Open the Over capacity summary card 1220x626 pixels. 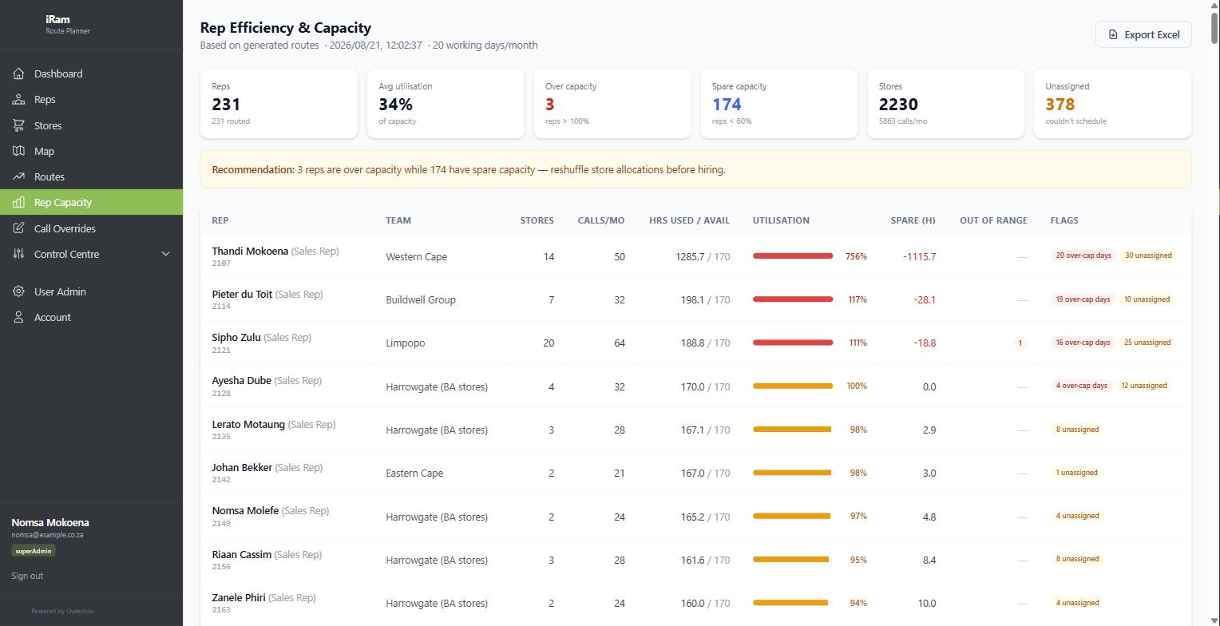click(x=612, y=104)
